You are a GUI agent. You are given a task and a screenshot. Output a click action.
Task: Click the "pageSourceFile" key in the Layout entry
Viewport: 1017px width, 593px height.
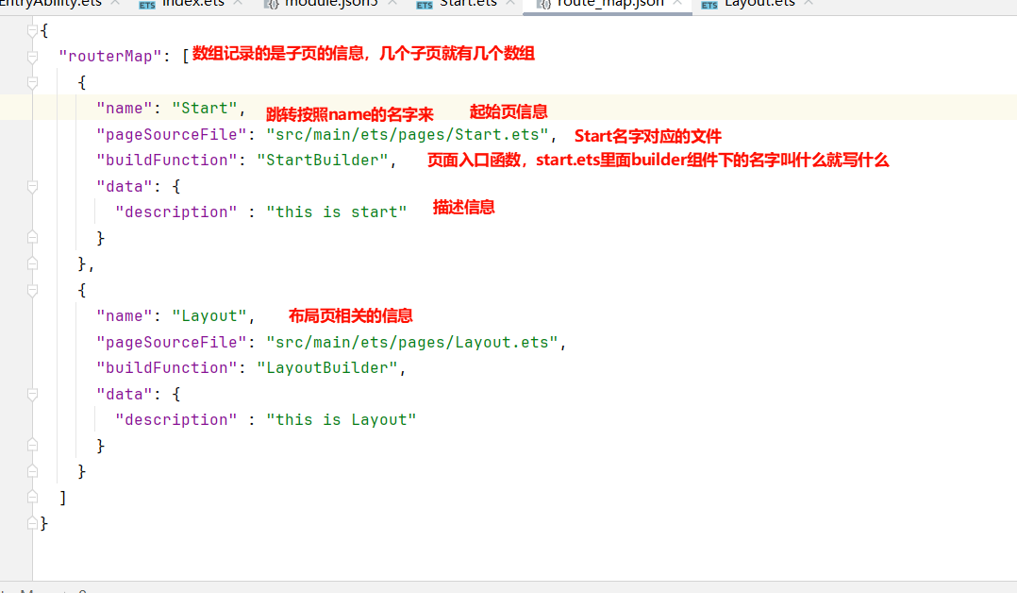(172, 342)
